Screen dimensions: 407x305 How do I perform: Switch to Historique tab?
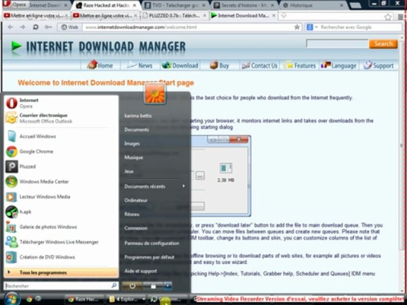pos(313,5)
